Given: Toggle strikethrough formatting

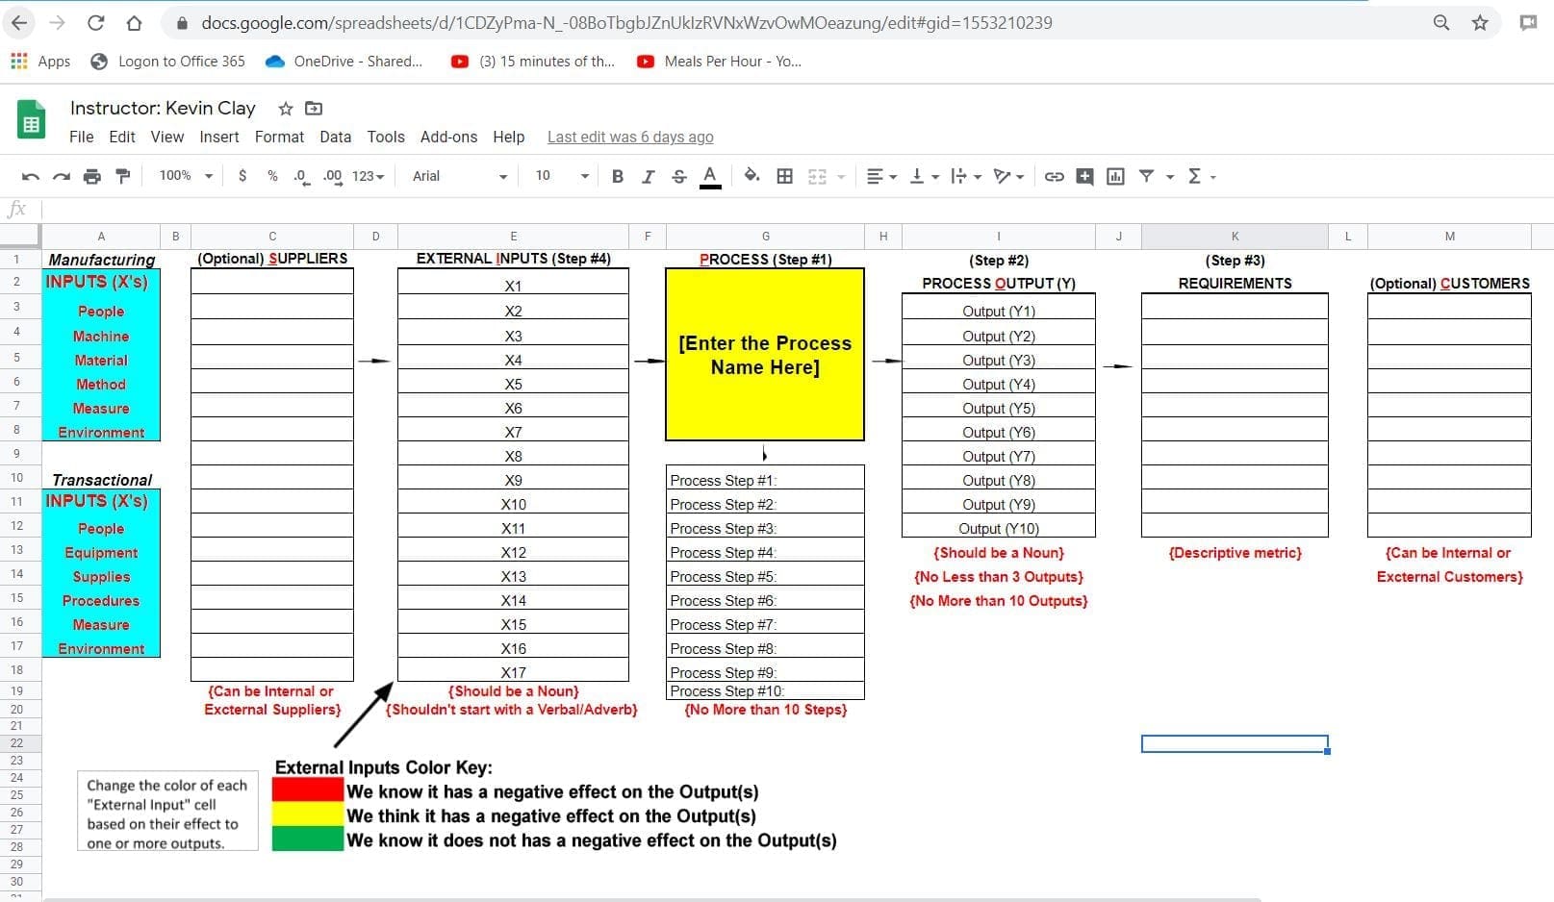Looking at the screenshot, I should pos(679,176).
